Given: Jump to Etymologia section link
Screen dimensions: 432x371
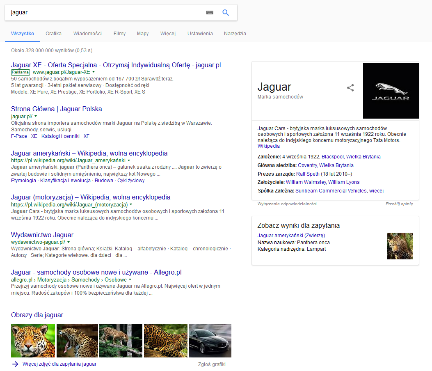Looking at the screenshot, I should (x=23, y=181).
